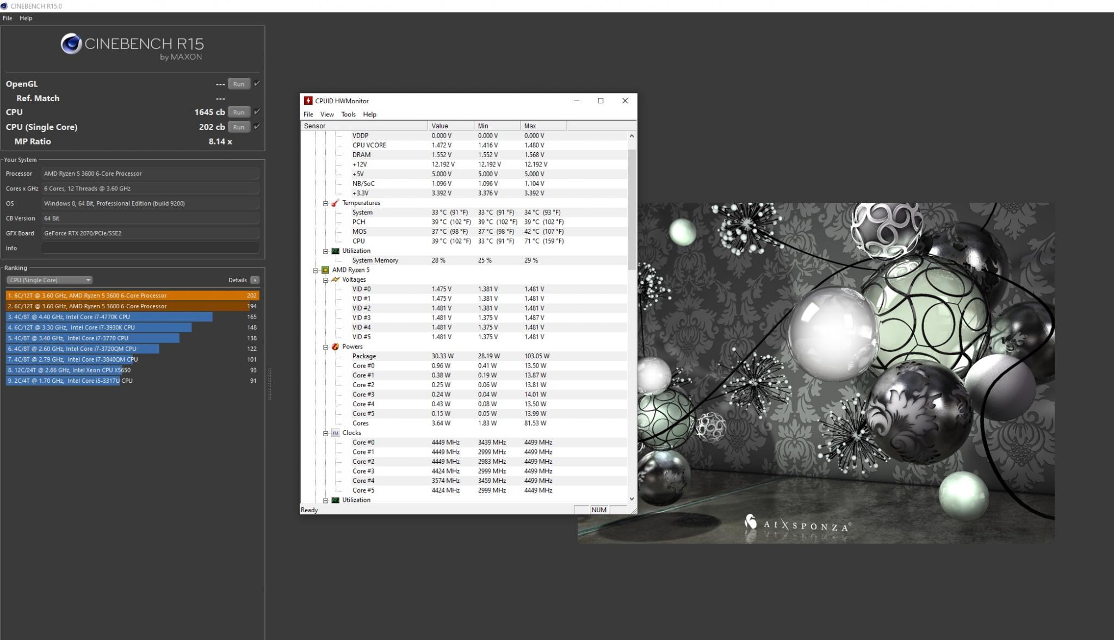Click the Cinebench logo icon in the title bar

4,6
